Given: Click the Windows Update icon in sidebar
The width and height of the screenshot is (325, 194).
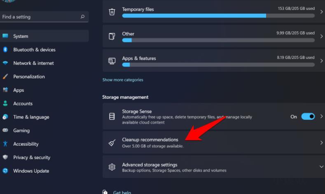Looking at the screenshot, I should click(5, 171).
